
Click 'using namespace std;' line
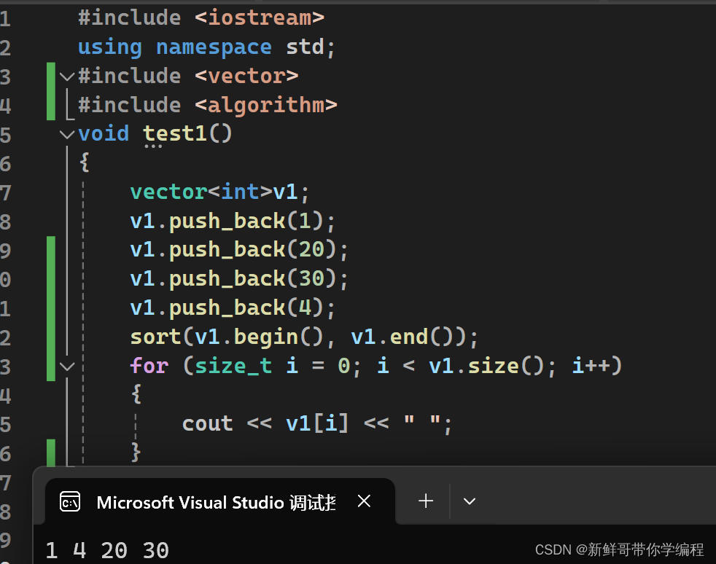coord(206,47)
